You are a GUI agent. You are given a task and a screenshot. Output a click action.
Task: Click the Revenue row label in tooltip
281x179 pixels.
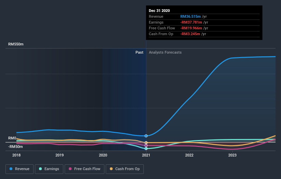pyautogui.click(x=156, y=16)
